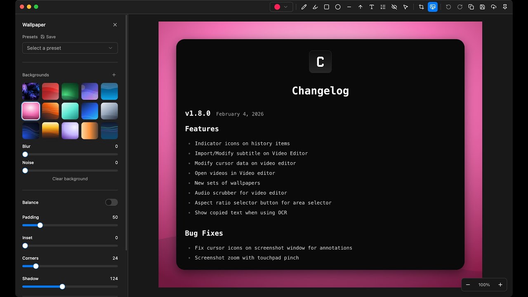Upload the screenshot to cloud
This screenshot has width=528, height=297.
493,7
